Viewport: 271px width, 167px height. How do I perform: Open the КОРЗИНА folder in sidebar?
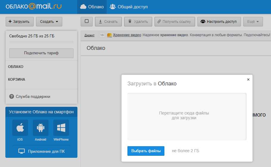pyautogui.click(x=17, y=79)
